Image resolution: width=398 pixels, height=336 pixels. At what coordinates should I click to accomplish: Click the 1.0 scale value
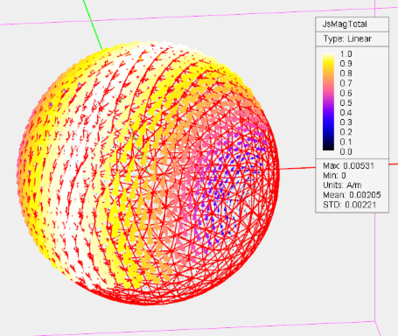[346, 54]
